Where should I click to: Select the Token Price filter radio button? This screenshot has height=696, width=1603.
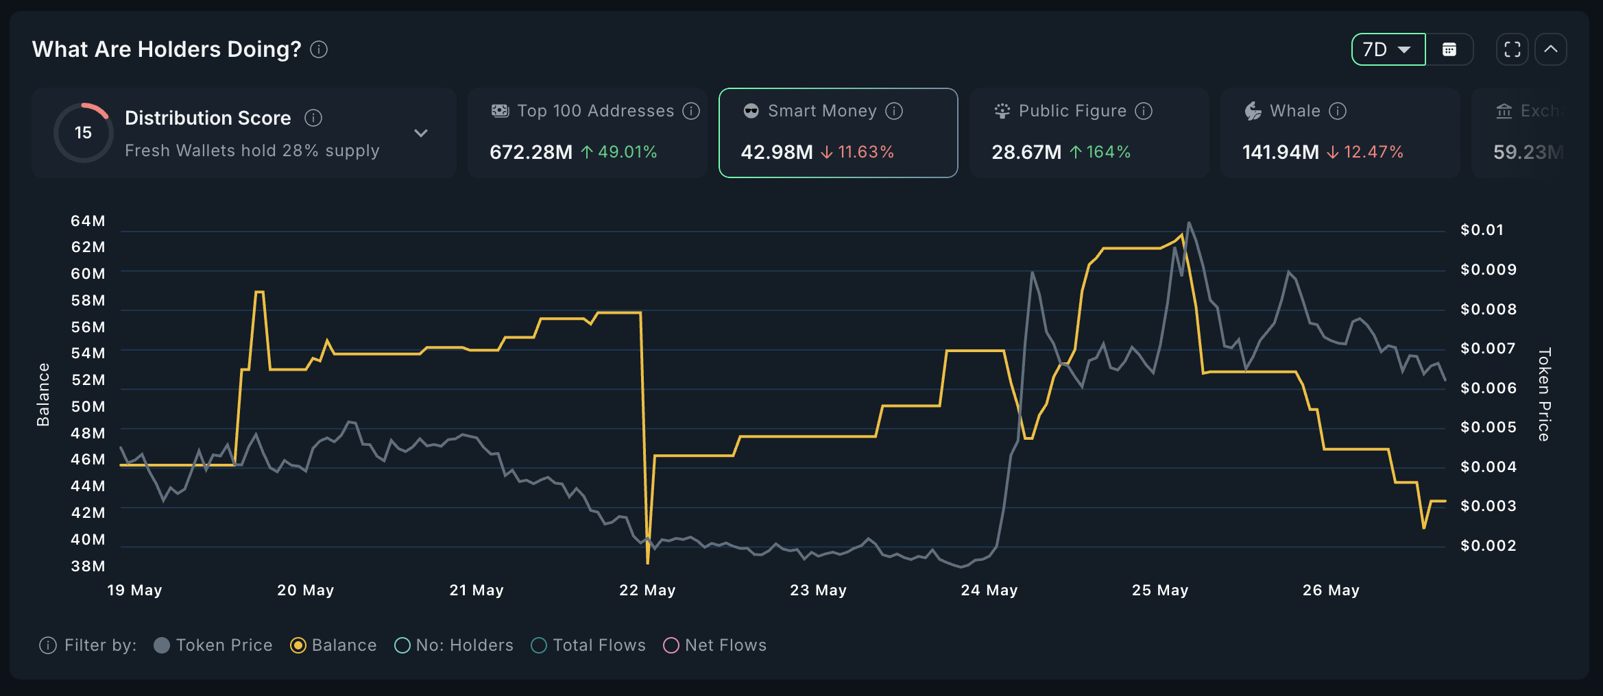[x=162, y=645]
